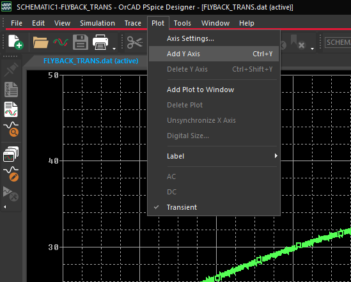Click the waveform edit pencil icon
The width and height of the screenshot is (351, 282).
pyautogui.click(x=11, y=174)
